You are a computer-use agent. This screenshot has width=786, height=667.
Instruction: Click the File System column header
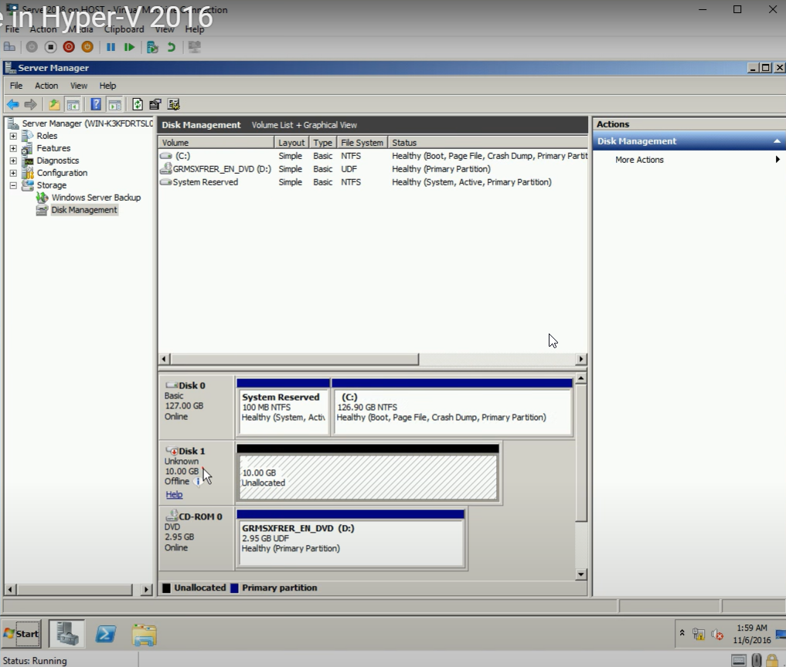[x=362, y=143]
